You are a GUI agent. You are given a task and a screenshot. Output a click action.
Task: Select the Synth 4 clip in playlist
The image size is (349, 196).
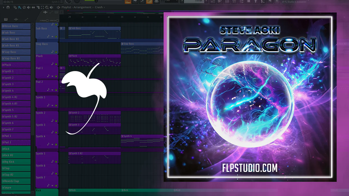pyautogui.click(x=142, y=140)
